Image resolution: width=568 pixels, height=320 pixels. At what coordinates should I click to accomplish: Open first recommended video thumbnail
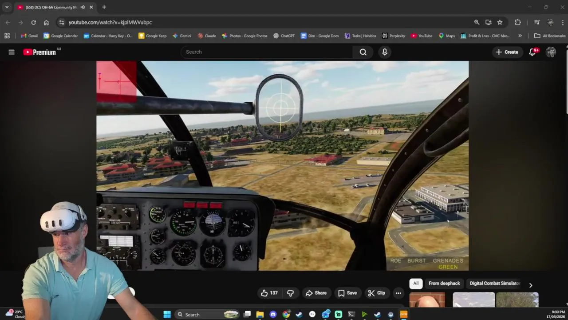click(x=427, y=300)
